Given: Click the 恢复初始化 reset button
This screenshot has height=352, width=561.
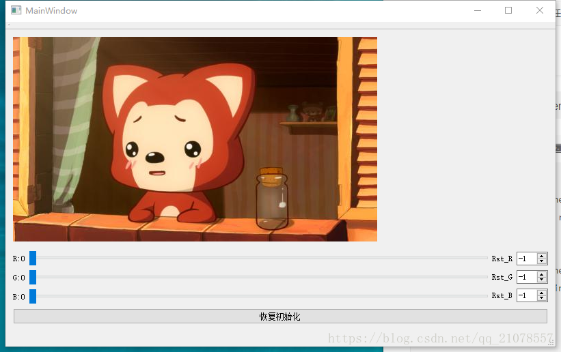Looking at the screenshot, I should (280, 317).
